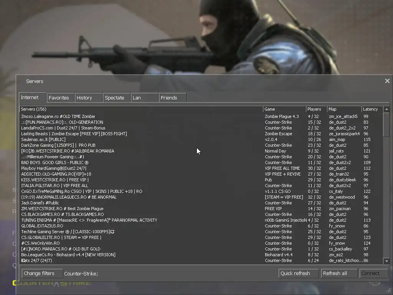The width and height of the screenshot is (393, 295).
Task: Click the de_train32 map cell
Action: (339, 174)
